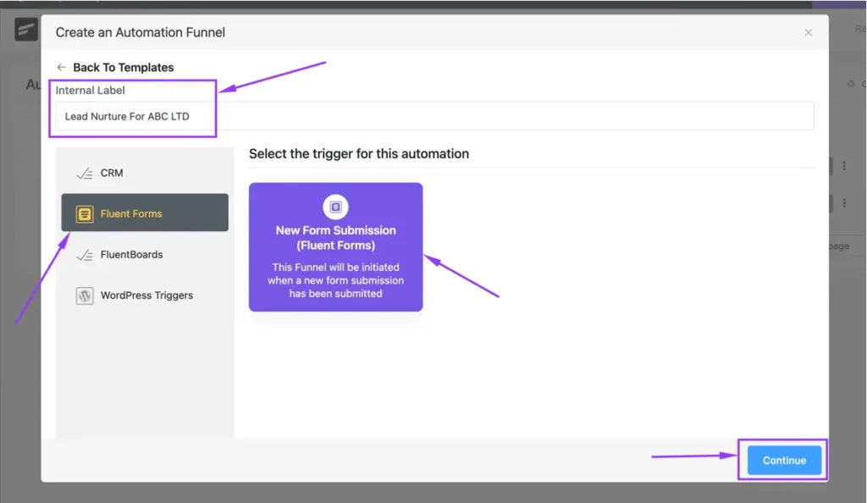This screenshot has height=503, width=867.
Task: Open the WordPress Triggers category
Action: click(x=145, y=296)
